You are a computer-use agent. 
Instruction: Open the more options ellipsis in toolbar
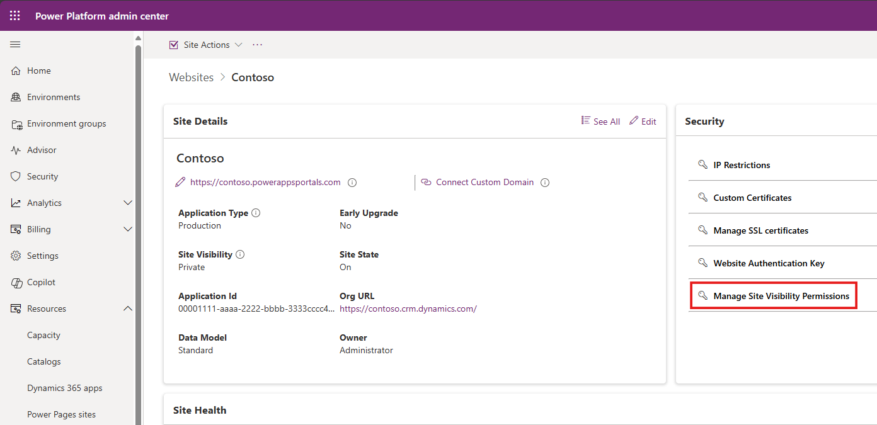[257, 45]
